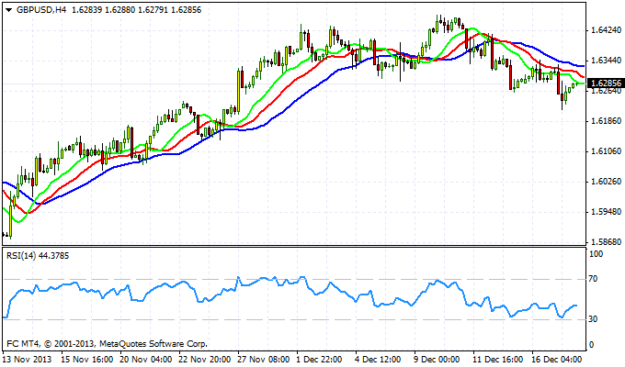Click the RSI scale value 30
Image resolution: width=625 pixels, height=367 pixels.
(594, 319)
